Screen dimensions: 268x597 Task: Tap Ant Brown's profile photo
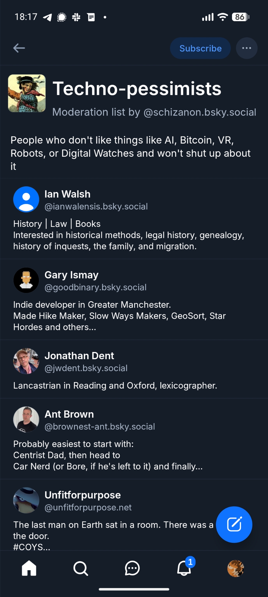click(26, 420)
